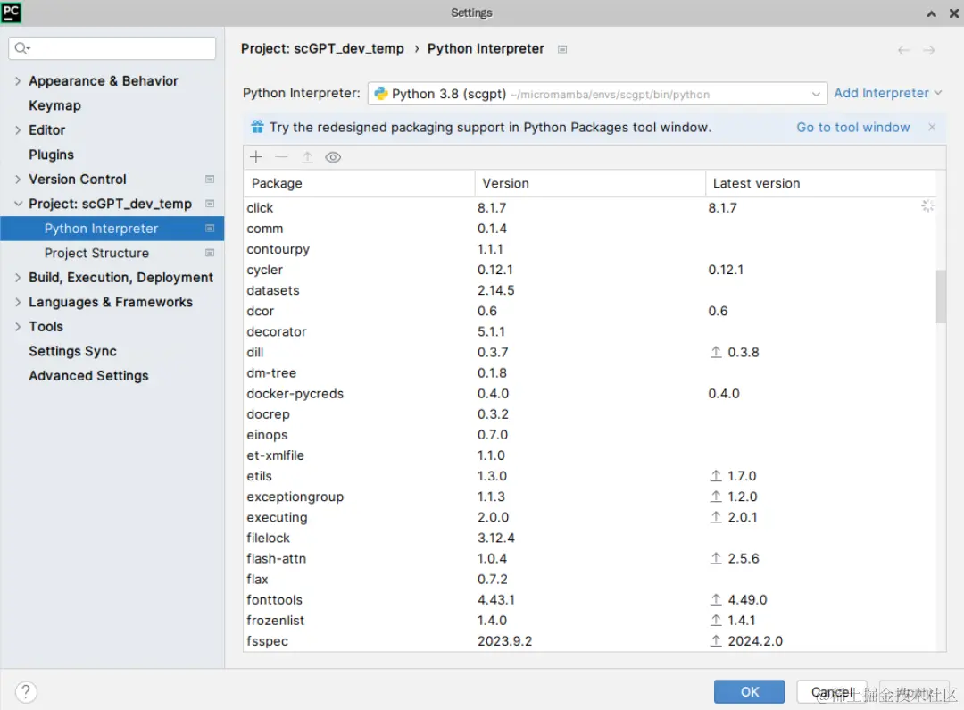Expand the Editor section
964x710 pixels.
[x=18, y=129]
